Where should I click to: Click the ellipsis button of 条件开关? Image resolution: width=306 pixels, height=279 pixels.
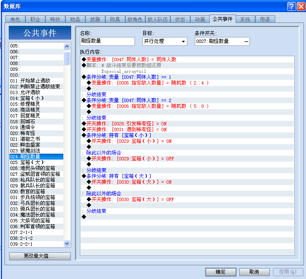[246, 41]
